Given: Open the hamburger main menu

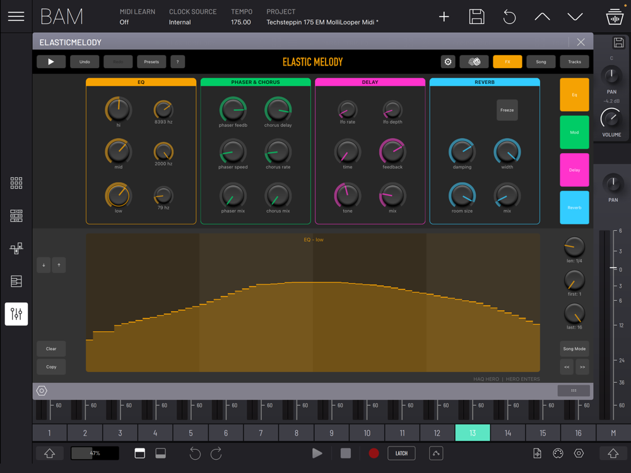Looking at the screenshot, I should point(16,16).
